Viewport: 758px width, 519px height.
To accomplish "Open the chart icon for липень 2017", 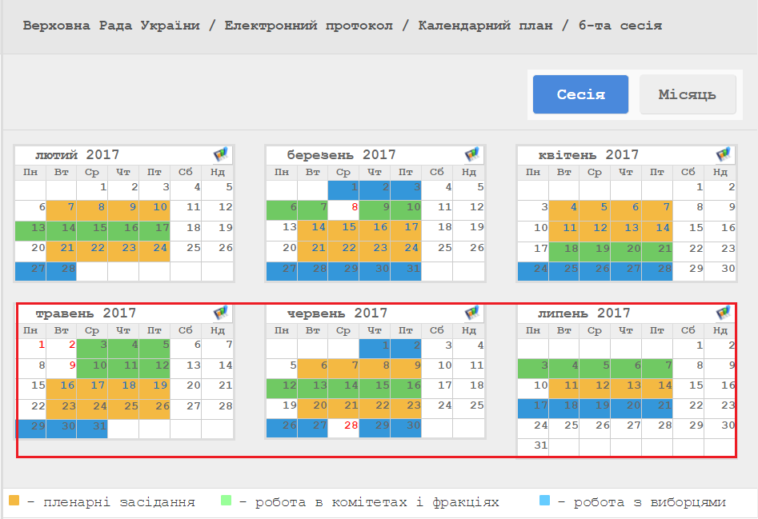I will 724,313.
